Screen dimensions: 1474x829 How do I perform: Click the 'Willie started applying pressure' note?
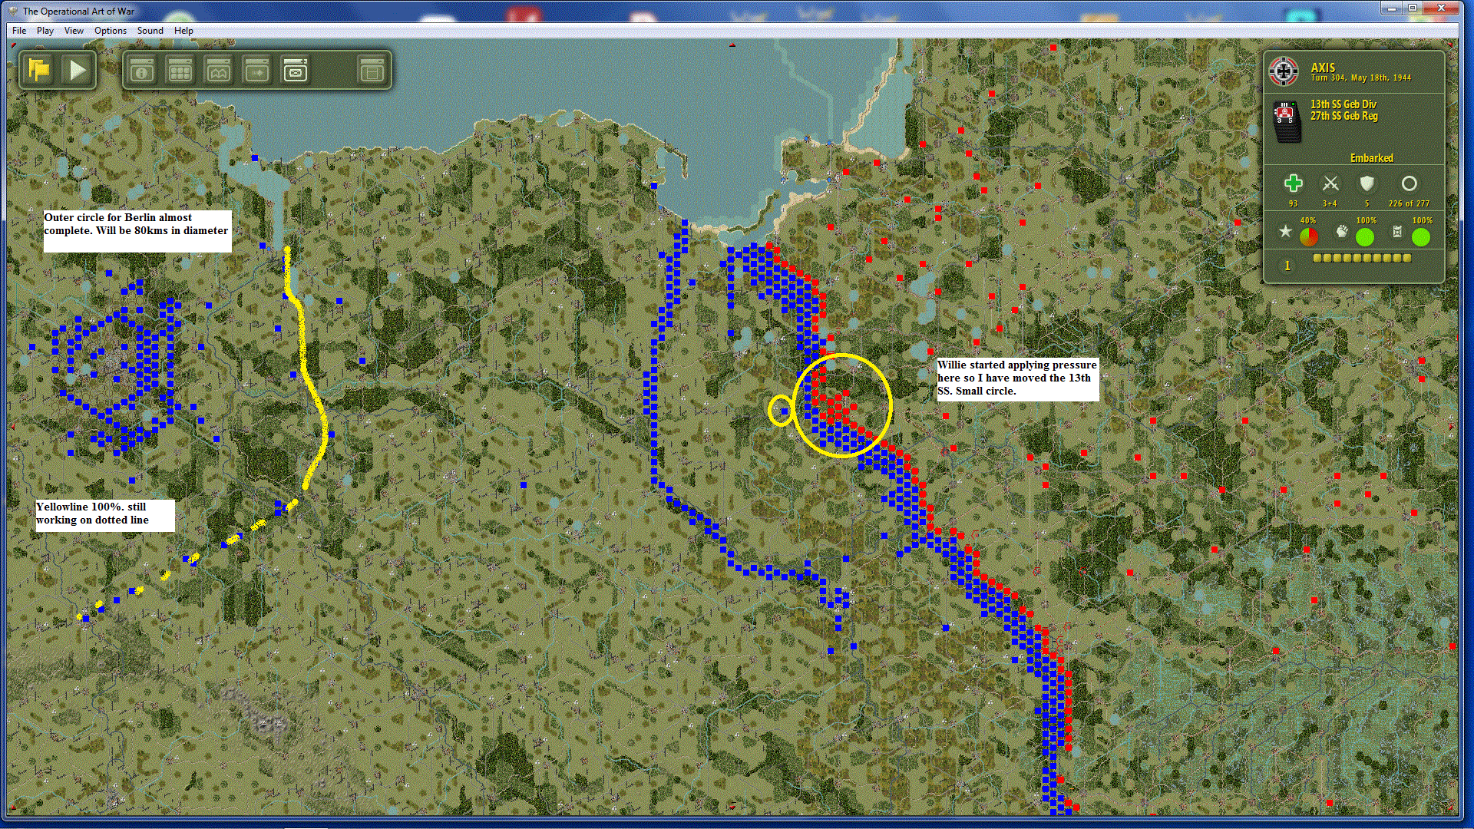[x=1017, y=379]
